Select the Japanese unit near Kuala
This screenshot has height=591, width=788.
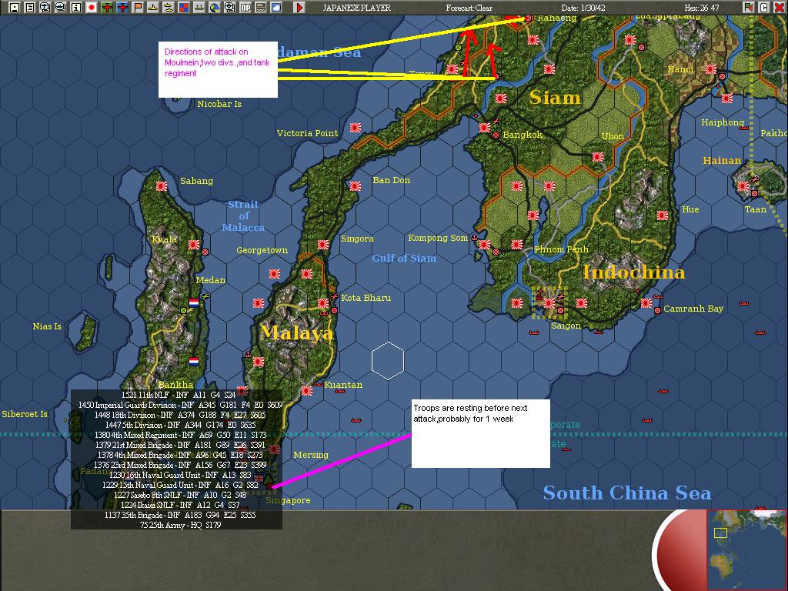(193, 245)
